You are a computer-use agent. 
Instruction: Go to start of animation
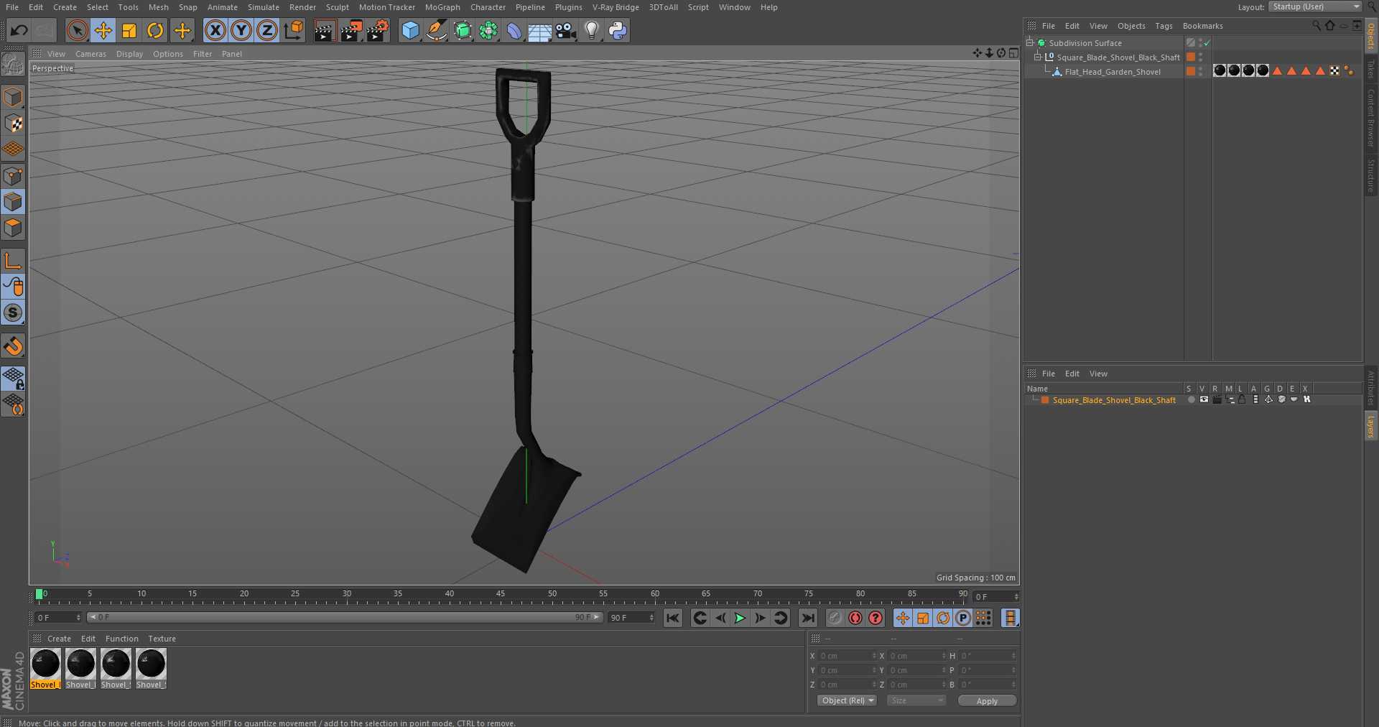672,618
